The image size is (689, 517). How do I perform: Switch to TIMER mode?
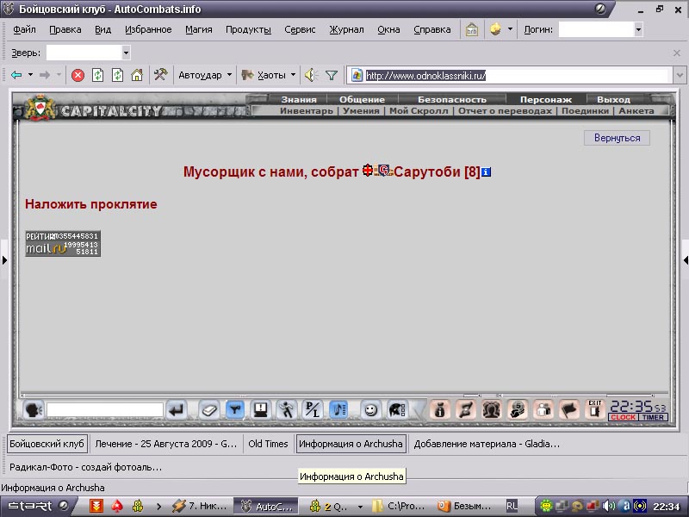(x=653, y=417)
